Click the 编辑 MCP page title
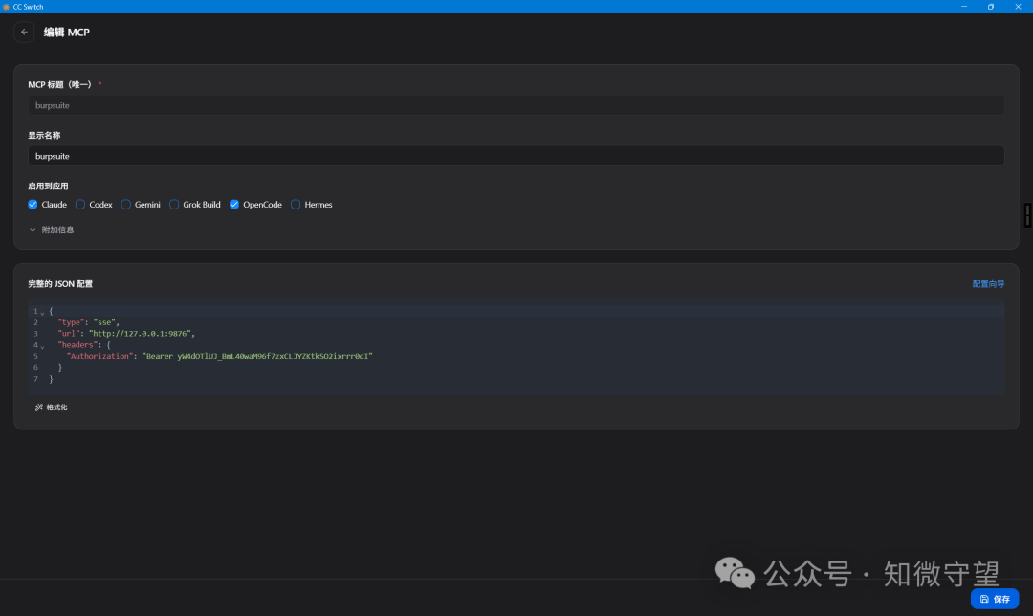 67,33
